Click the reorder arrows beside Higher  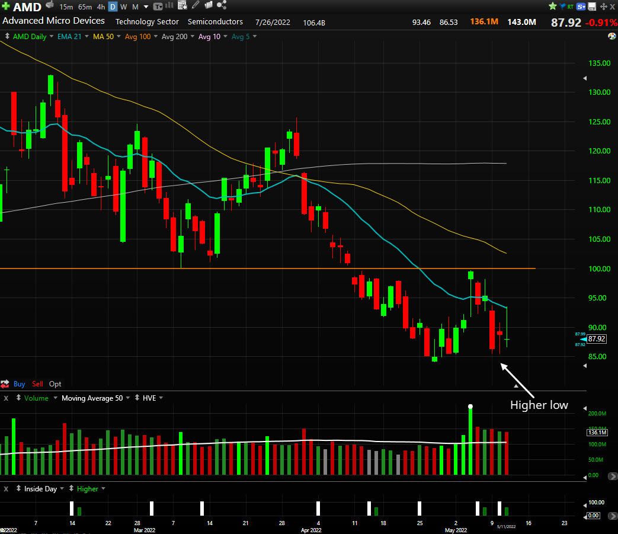coord(71,488)
